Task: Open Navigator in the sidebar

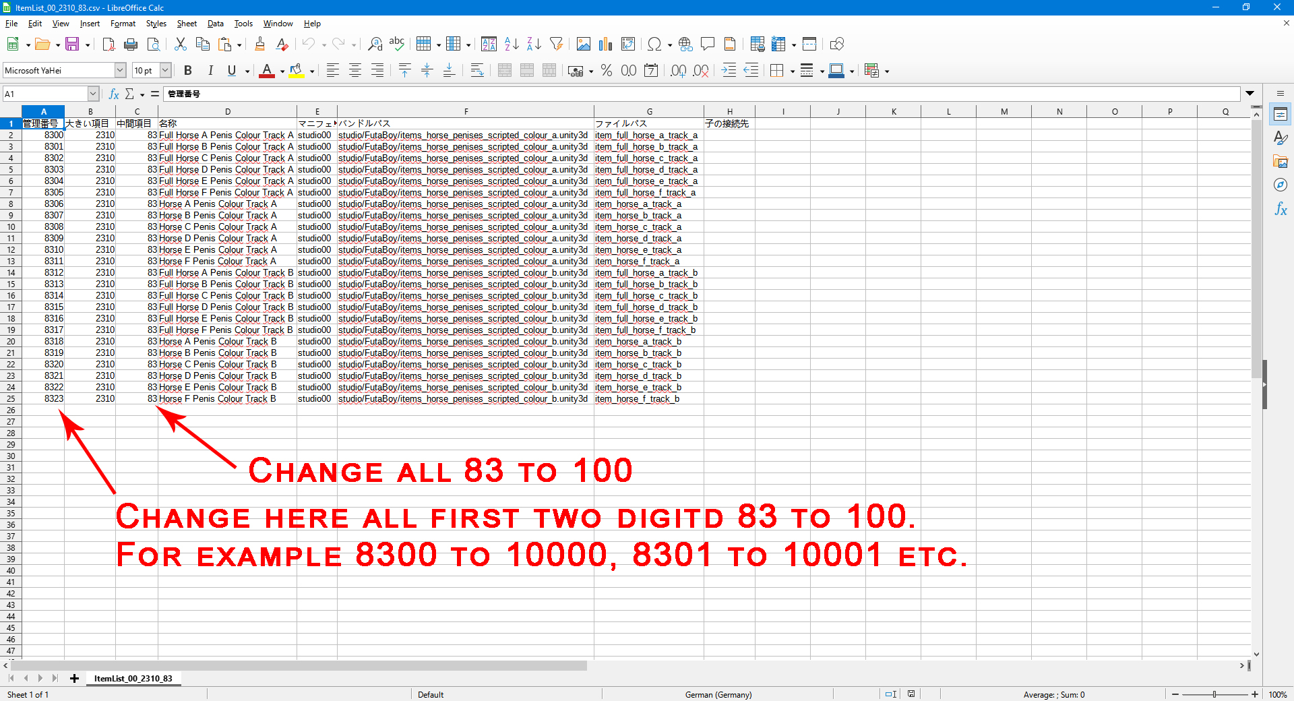Action: (1281, 185)
